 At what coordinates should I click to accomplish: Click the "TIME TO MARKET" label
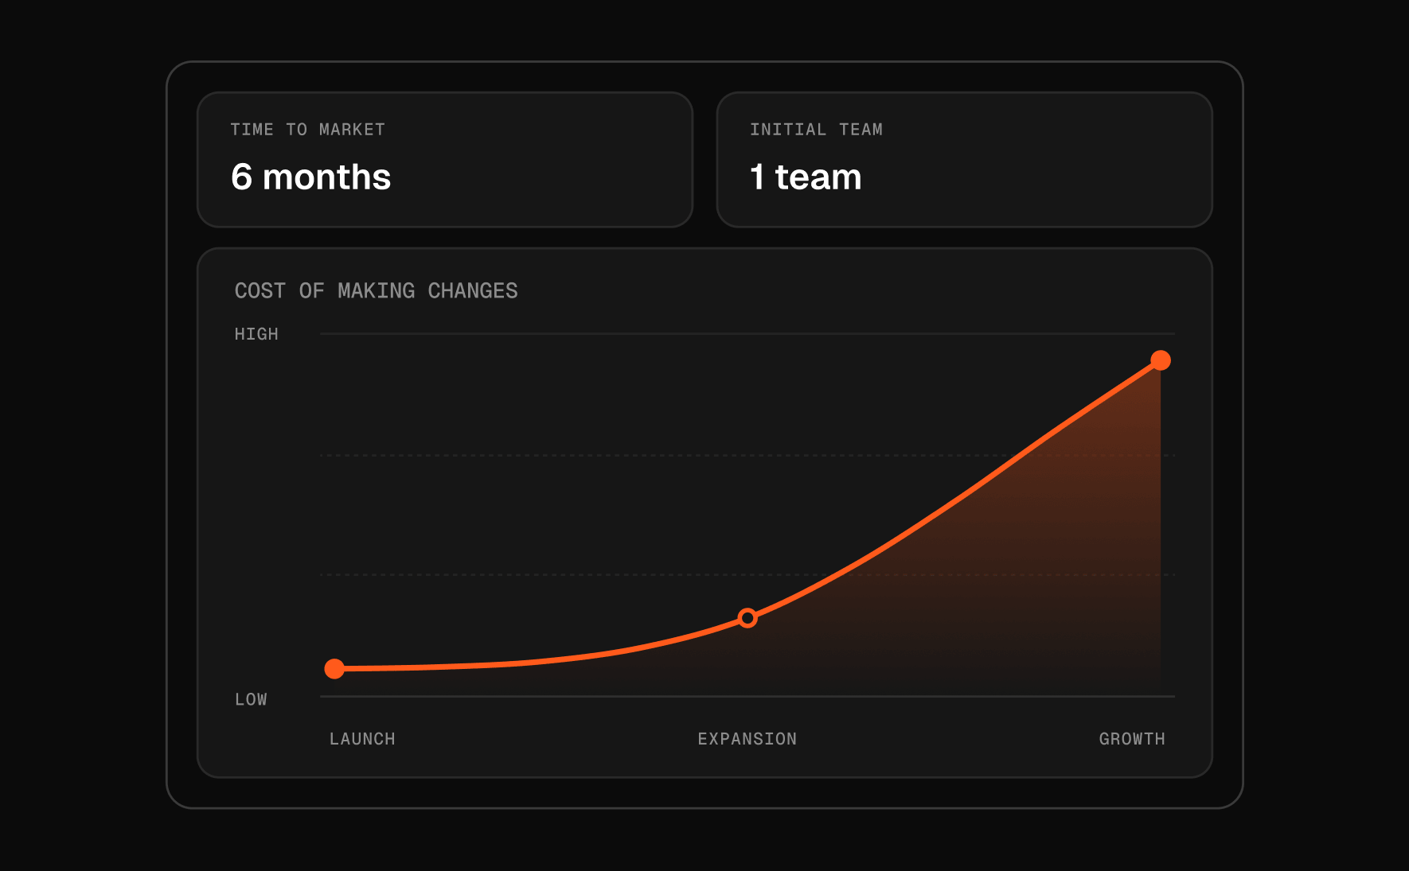307,130
